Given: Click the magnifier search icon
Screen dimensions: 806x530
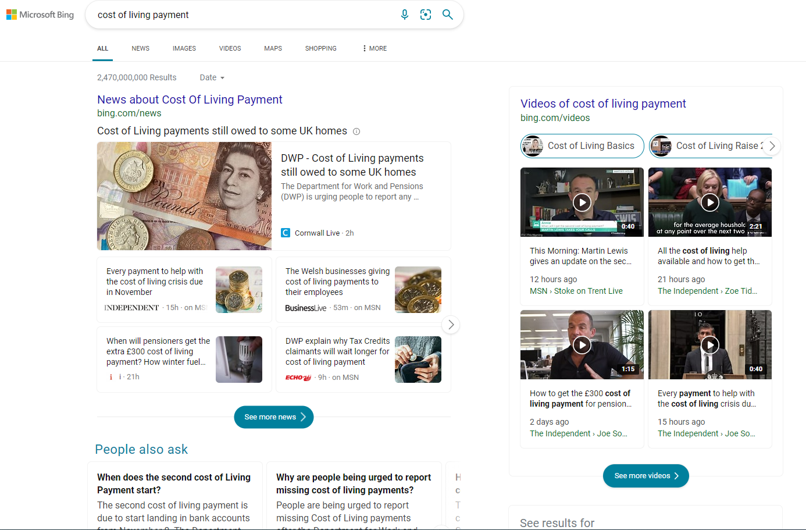Looking at the screenshot, I should point(447,15).
